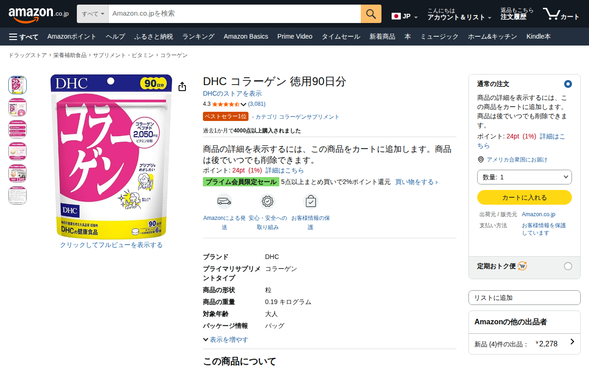Click the アメリカ合衆国にお届け link
Image resolution: width=589 pixels, height=368 pixels.
(517, 160)
